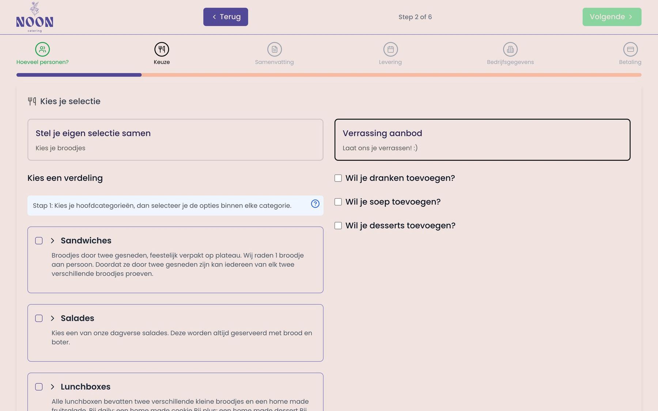Open the Betaling step label
This screenshot has height=411, width=658.
(630, 62)
